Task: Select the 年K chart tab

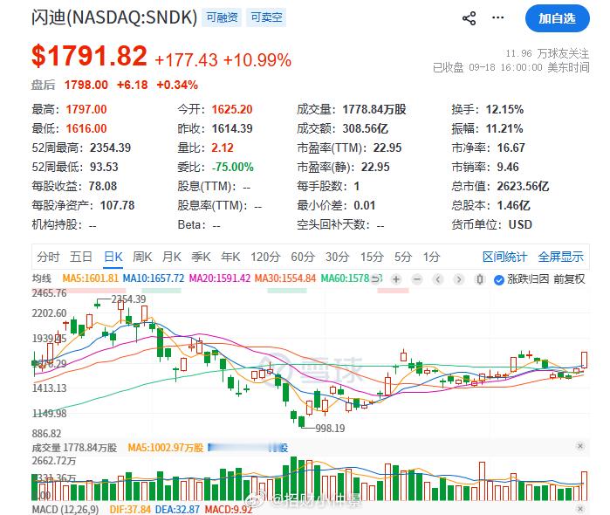Action: click(x=230, y=257)
